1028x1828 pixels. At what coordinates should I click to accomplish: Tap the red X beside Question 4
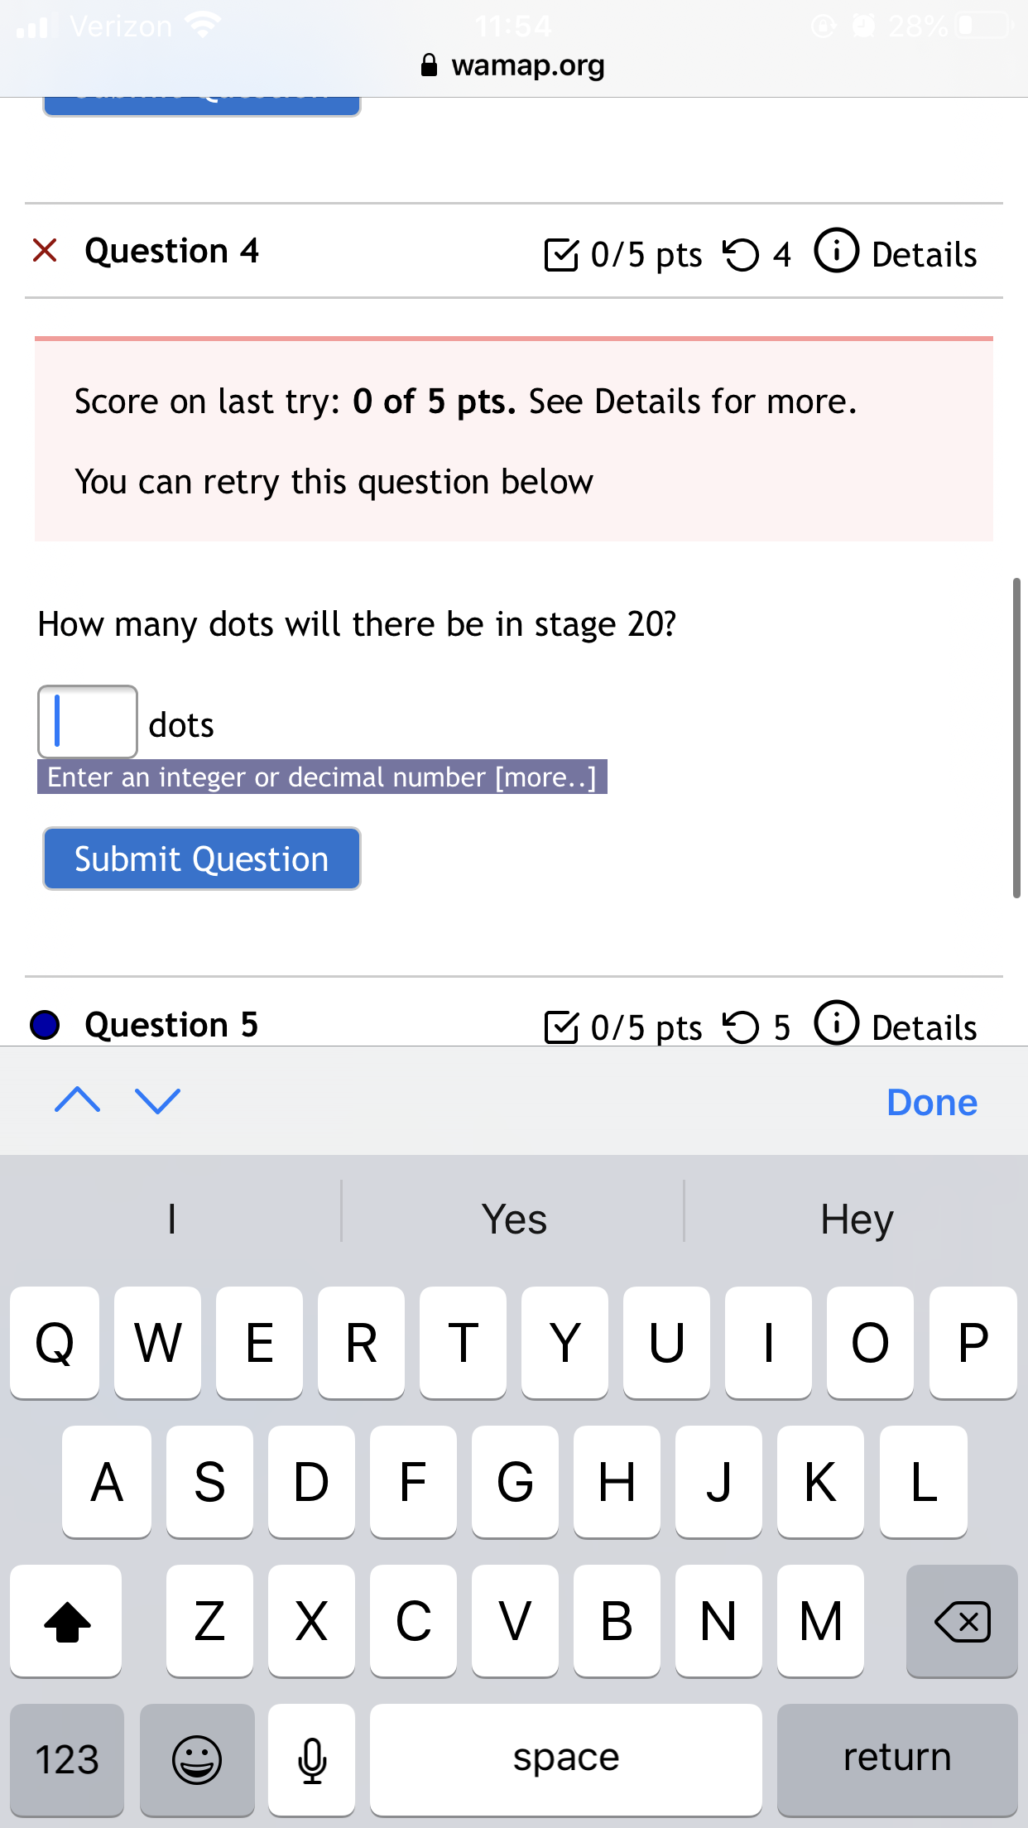tap(45, 250)
